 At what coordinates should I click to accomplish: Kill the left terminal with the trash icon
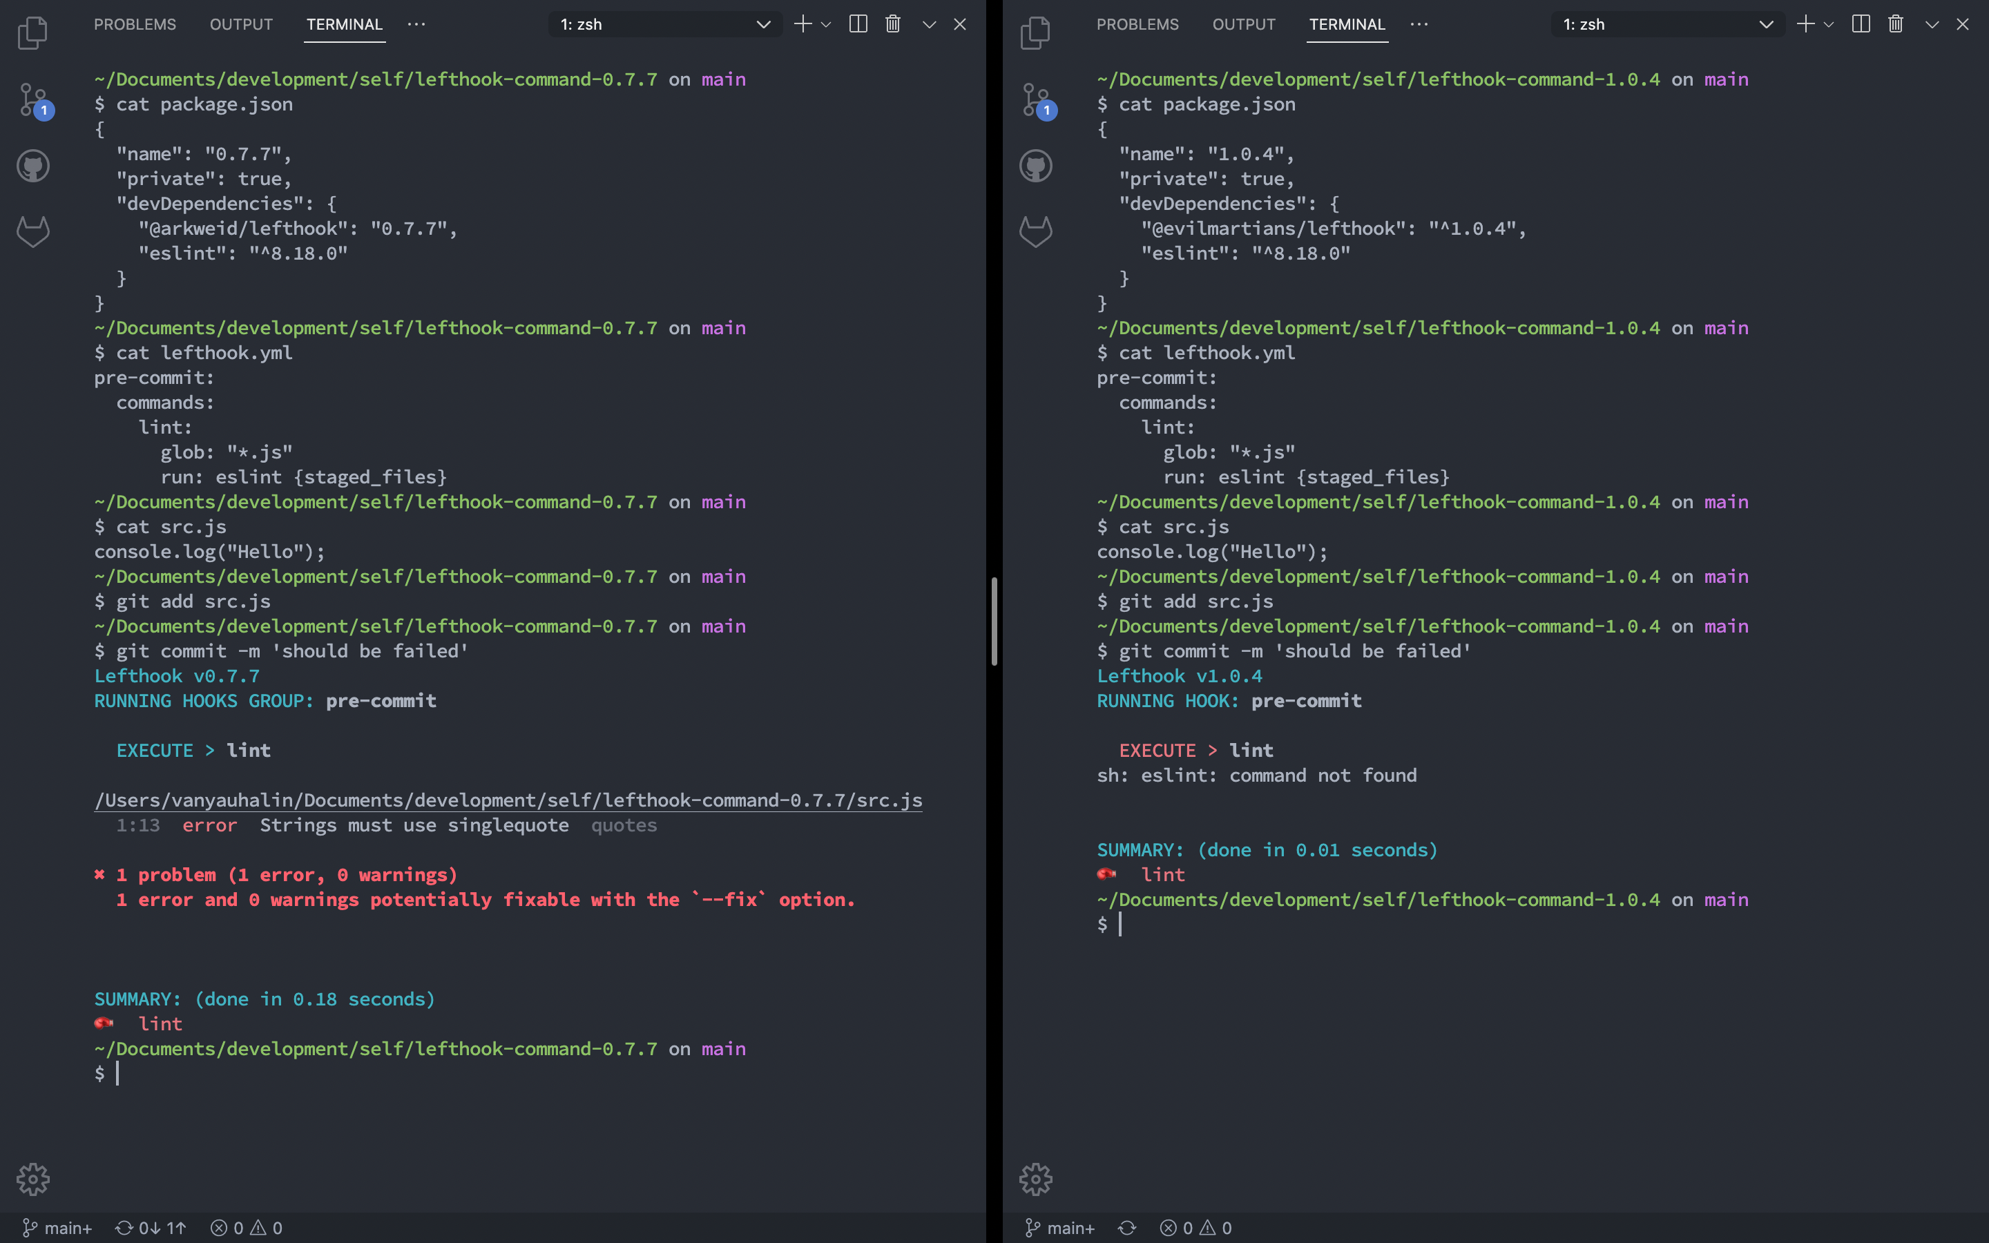click(x=892, y=24)
